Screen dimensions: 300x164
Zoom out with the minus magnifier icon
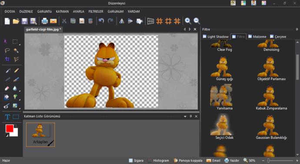[197, 21]
